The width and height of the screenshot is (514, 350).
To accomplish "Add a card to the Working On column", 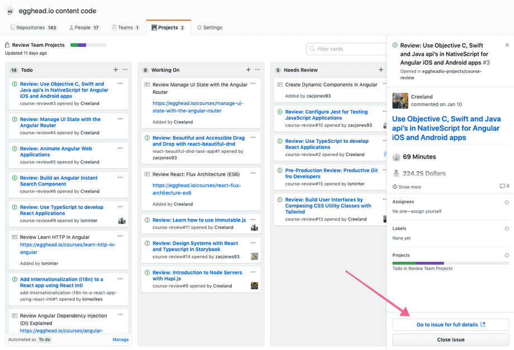I will tap(248, 69).
